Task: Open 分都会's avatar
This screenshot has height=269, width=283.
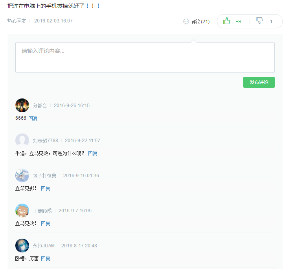Action: point(22,105)
